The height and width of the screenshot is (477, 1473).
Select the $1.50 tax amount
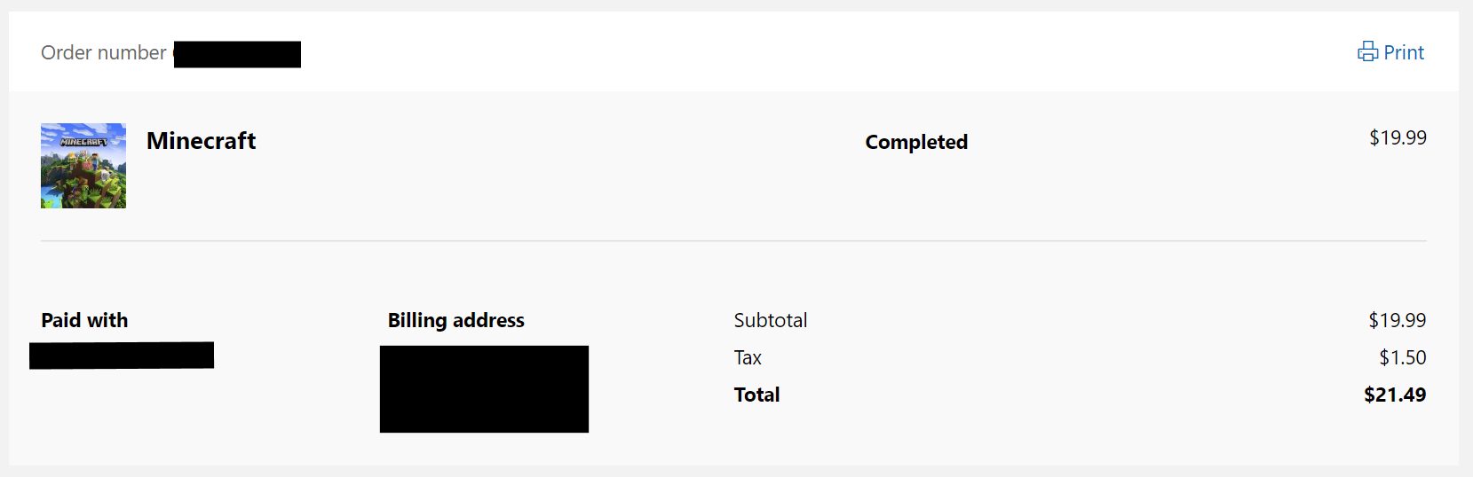[x=1403, y=357]
